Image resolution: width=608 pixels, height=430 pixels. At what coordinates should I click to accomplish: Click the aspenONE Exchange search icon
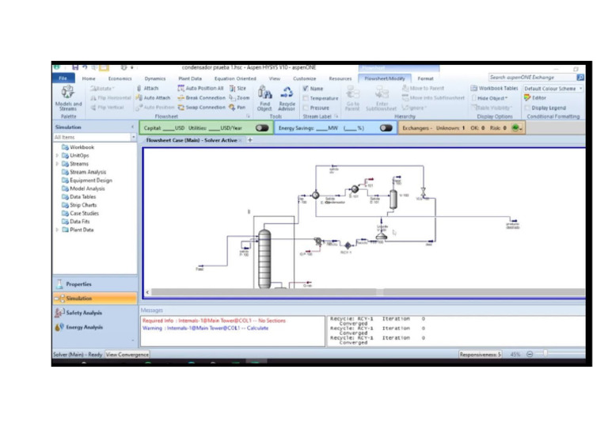click(x=580, y=78)
